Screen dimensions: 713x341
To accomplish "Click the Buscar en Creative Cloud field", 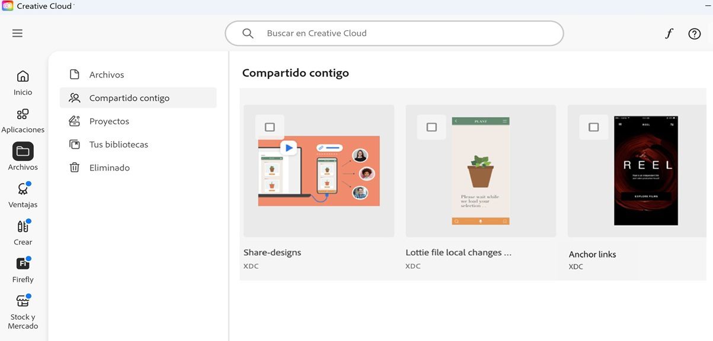I will click(x=394, y=34).
